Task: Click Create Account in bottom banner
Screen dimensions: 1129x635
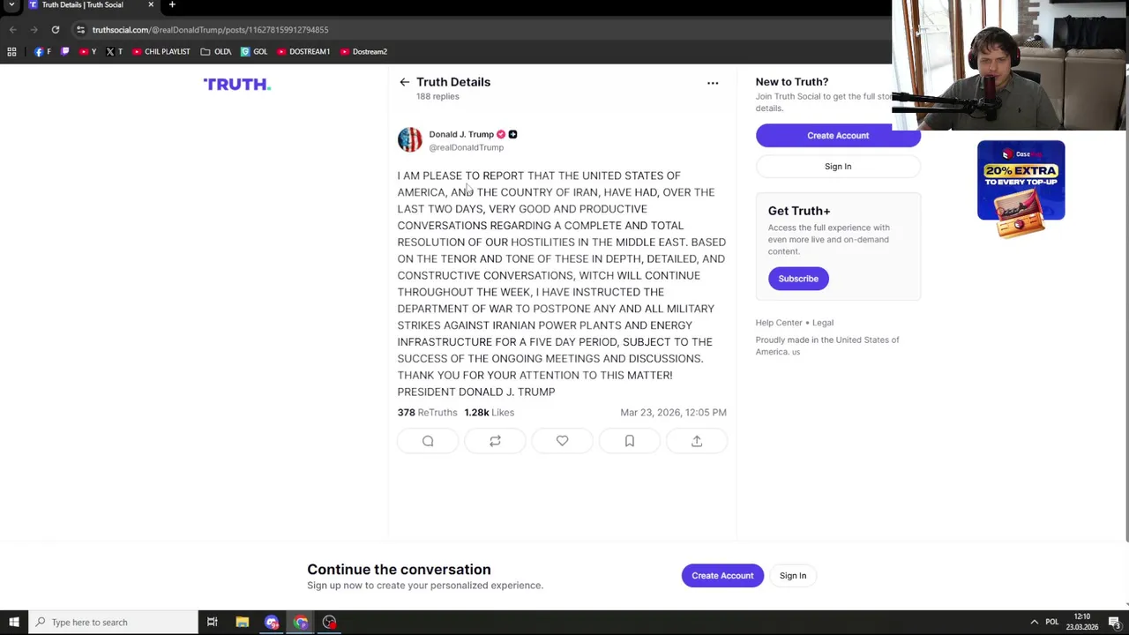Action: (x=722, y=576)
